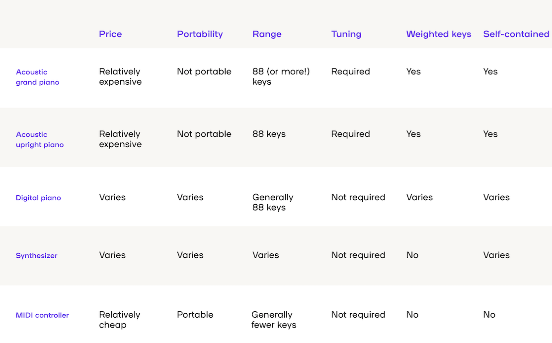
Task: Click grand piano's 'Required' tuning cell
Action: point(351,71)
